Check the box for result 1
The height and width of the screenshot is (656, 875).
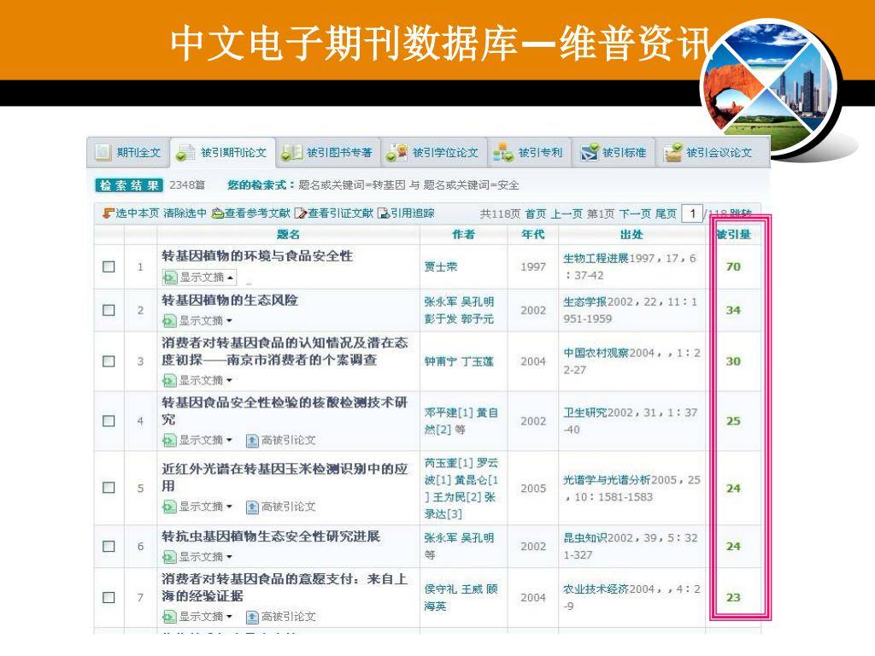point(109,266)
